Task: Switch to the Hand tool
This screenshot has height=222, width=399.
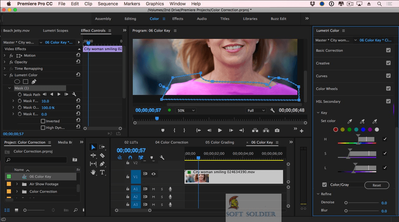Action: coord(93,172)
